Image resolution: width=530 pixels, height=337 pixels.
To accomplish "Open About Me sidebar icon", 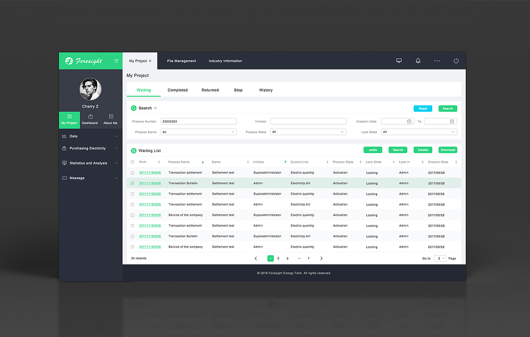I will pyautogui.click(x=111, y=116).
